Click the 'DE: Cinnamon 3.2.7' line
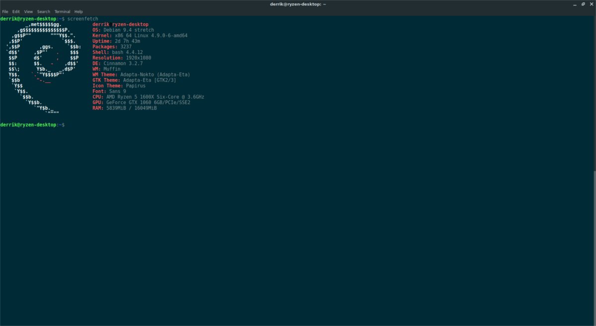Viewport: 596px width, 326px height. pos(118,63)
